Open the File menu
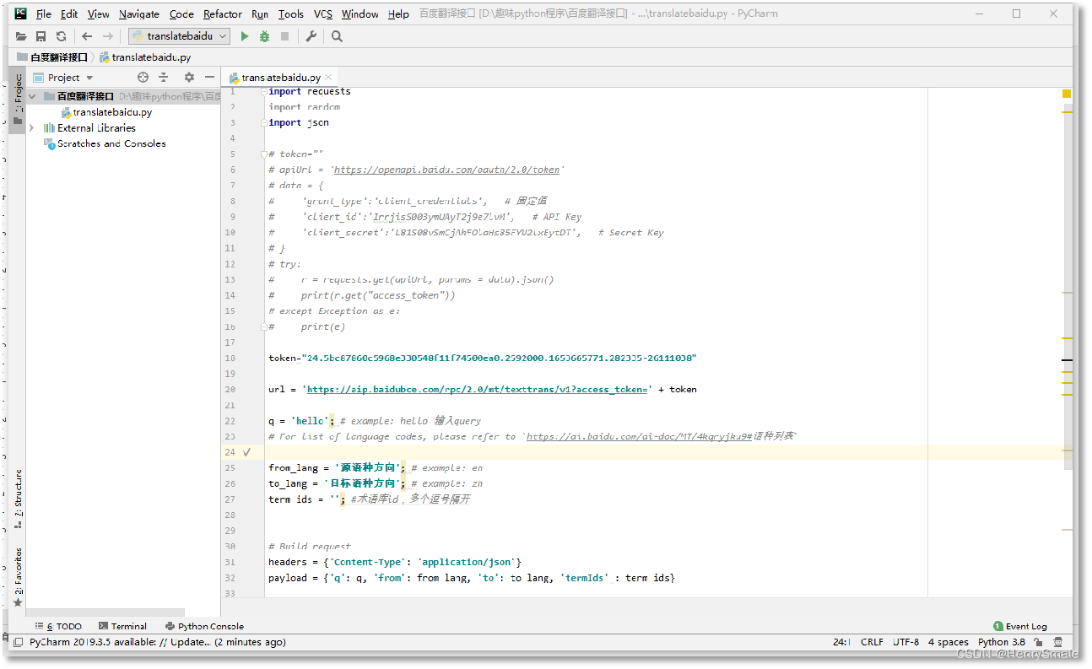The image size is (1092, 669). tap(44, 14)
